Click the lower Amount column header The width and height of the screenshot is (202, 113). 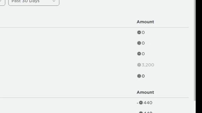point(145,92)
